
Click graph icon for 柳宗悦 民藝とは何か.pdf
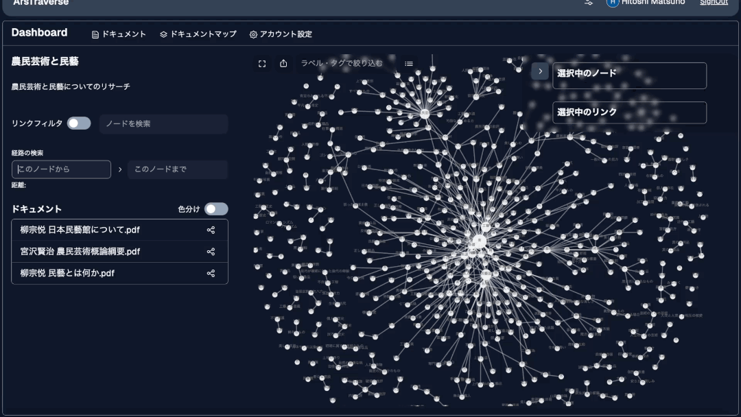211,273
